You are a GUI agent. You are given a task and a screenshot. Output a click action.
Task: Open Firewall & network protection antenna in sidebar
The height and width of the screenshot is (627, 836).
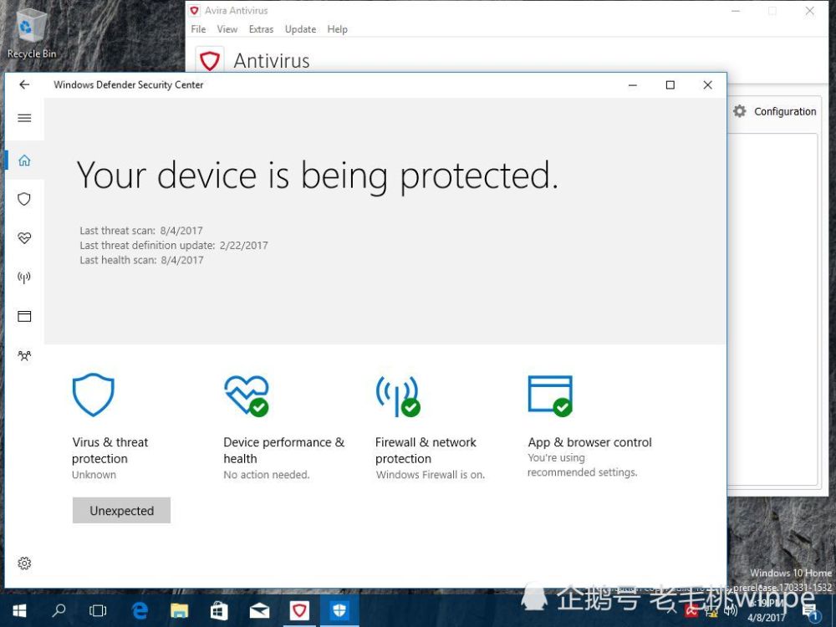24,278
